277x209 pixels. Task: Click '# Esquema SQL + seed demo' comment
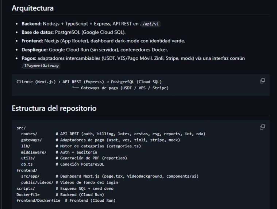(84, 189)
